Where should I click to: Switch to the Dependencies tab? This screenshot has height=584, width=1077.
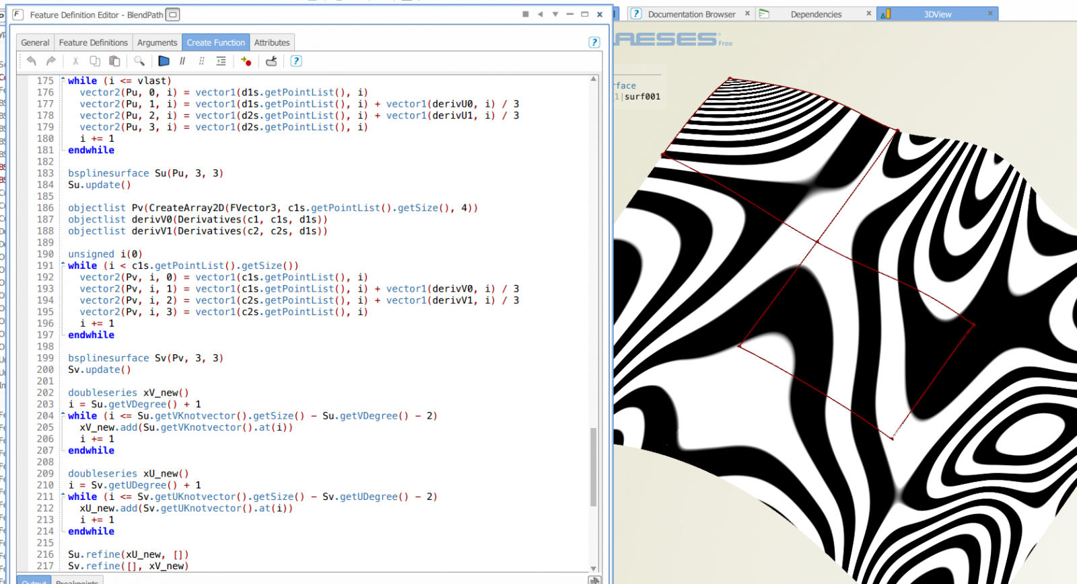point(816,14)
